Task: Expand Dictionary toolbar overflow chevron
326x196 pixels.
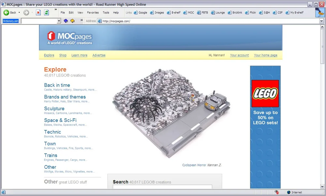Action: point(82,20)
